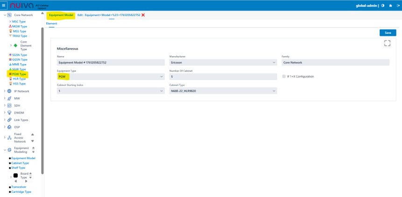Toggle the contrast theme icon
The image size is (402, 197).
(x=383, y=6)
